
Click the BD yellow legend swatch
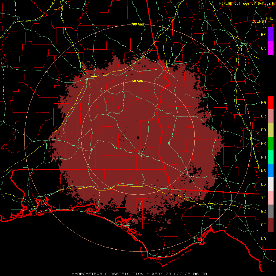pos(271,130)
